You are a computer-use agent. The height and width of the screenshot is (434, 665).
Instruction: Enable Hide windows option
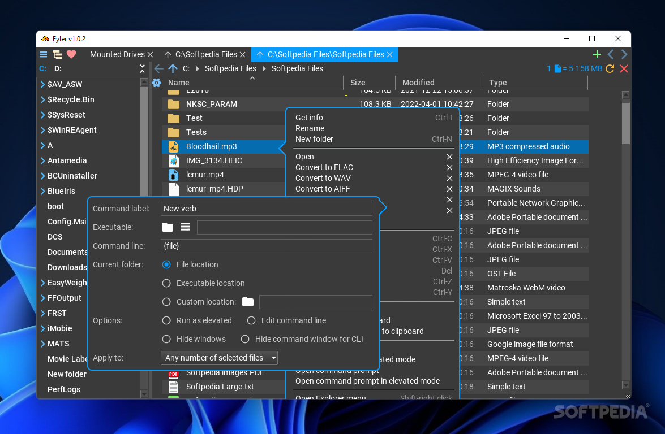point(166,339)
